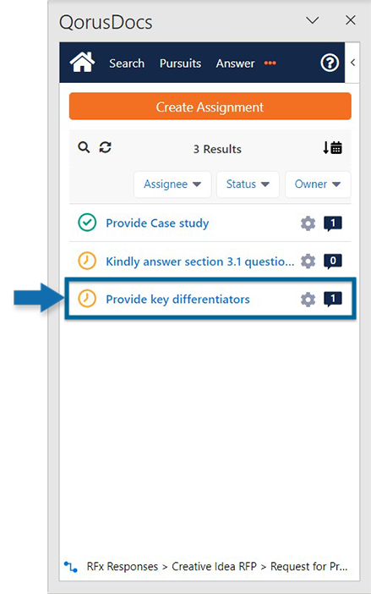Open the Provide key differentiators assignment
This screenshot has width=371, height=594.
click(x=177, y=300)
